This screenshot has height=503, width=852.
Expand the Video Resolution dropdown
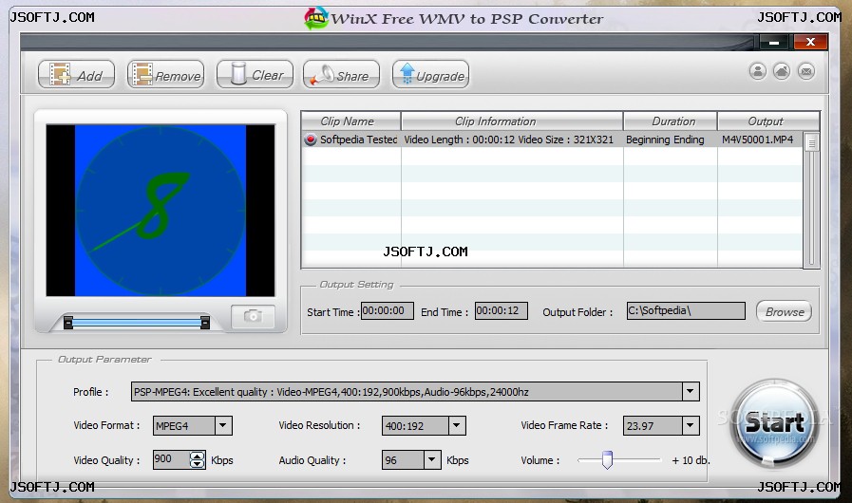[x=457, y=425]
